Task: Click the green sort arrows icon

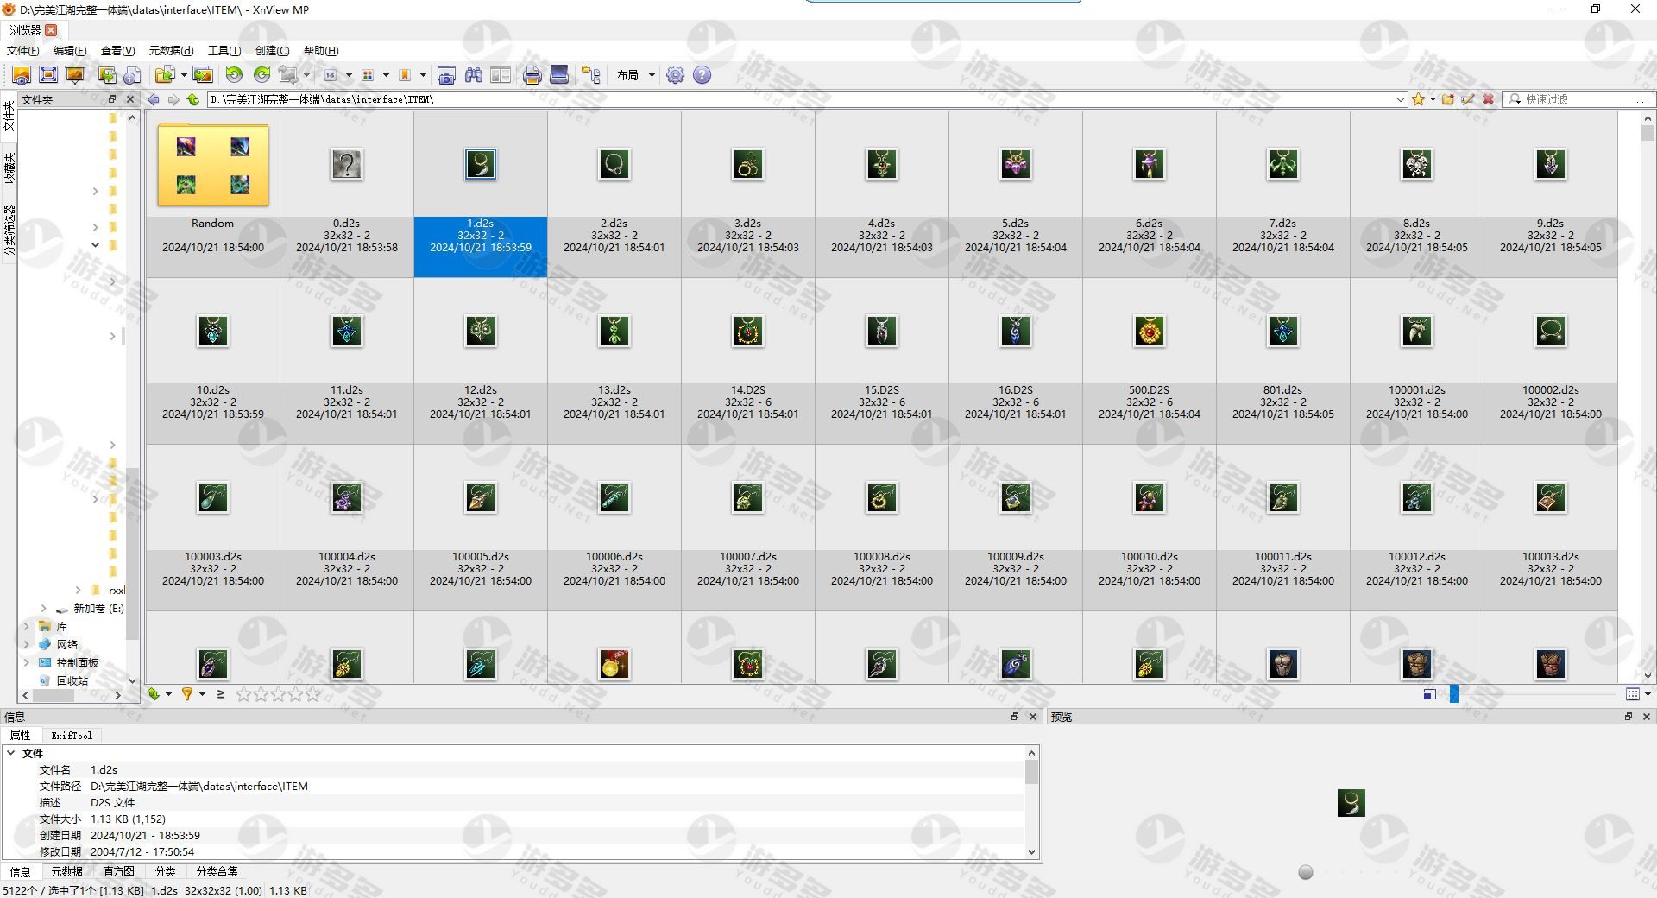Action: click(154, 693)
